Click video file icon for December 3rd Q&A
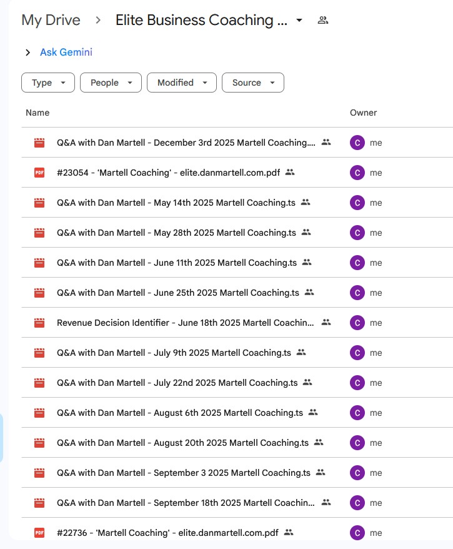Viewport: 453px width, 549px height. 39,143
